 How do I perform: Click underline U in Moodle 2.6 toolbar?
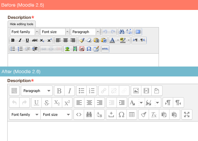36,103
